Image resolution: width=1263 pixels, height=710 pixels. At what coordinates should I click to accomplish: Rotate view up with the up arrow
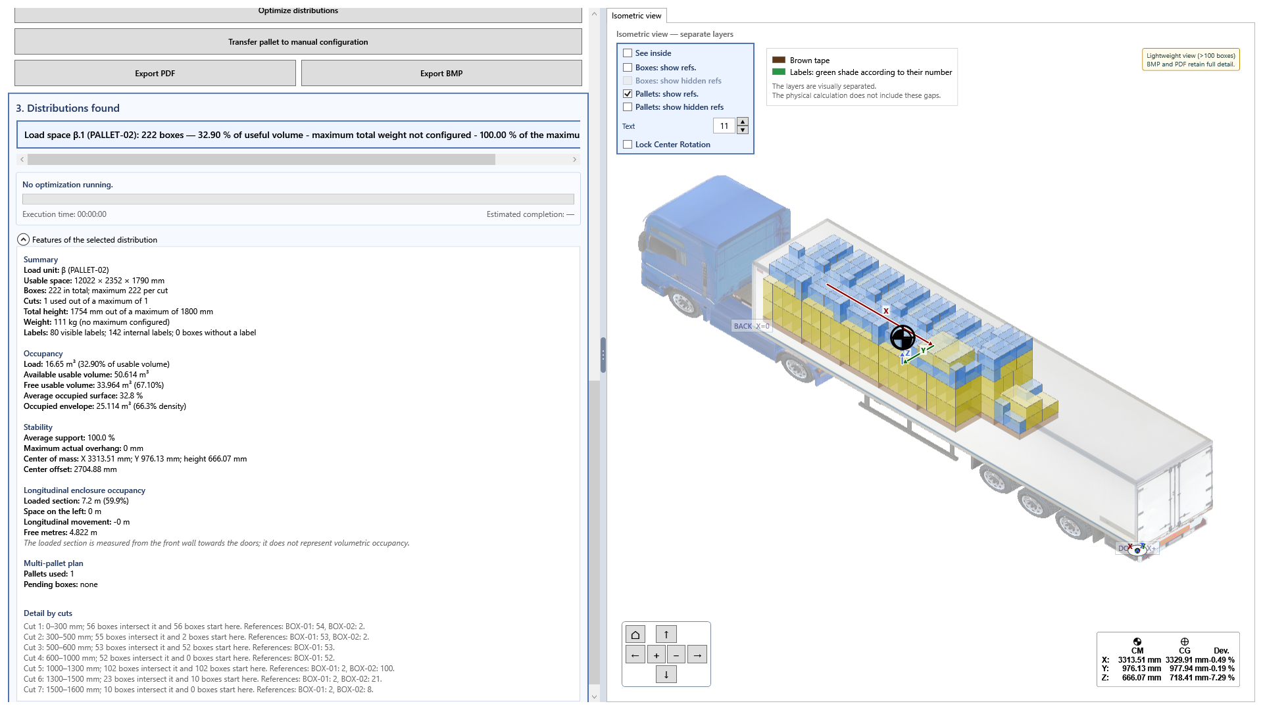tap(666, 634)
